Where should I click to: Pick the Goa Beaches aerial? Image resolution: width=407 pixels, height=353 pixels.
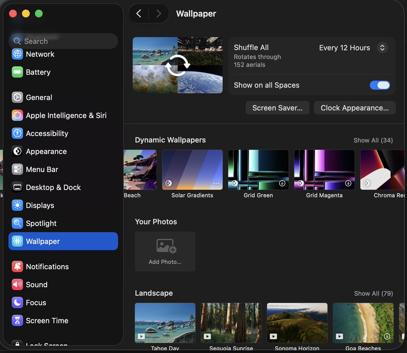coord(363,323)
